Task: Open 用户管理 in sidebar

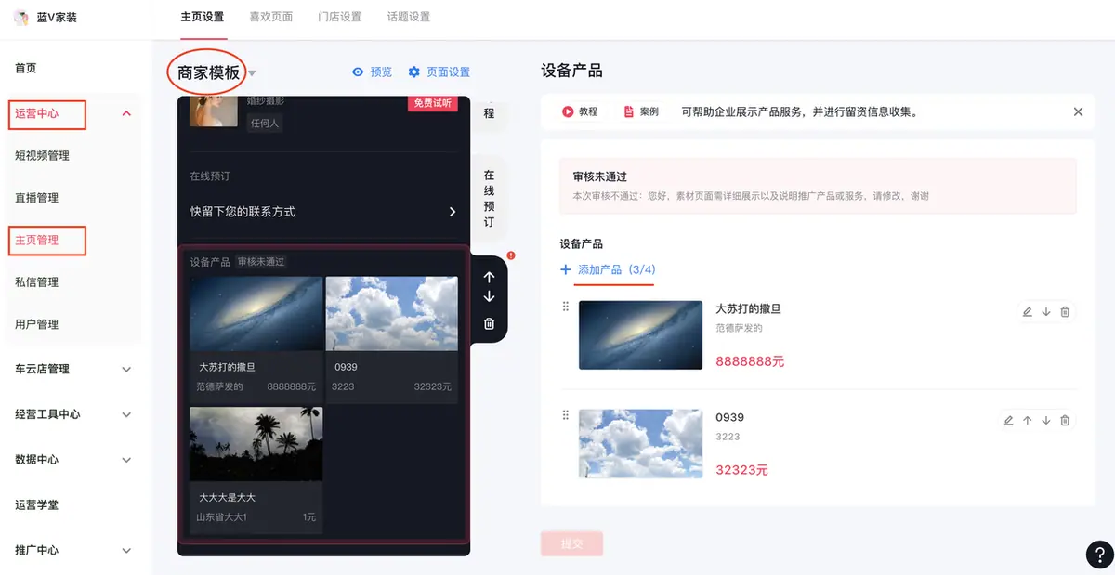Action: pyautogui.click(x=37, y=324)
